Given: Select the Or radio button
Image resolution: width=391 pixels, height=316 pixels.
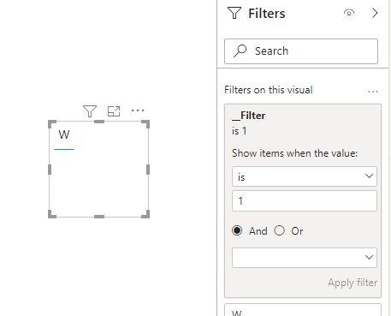Looking at the screenshot, I should [279, 230].
